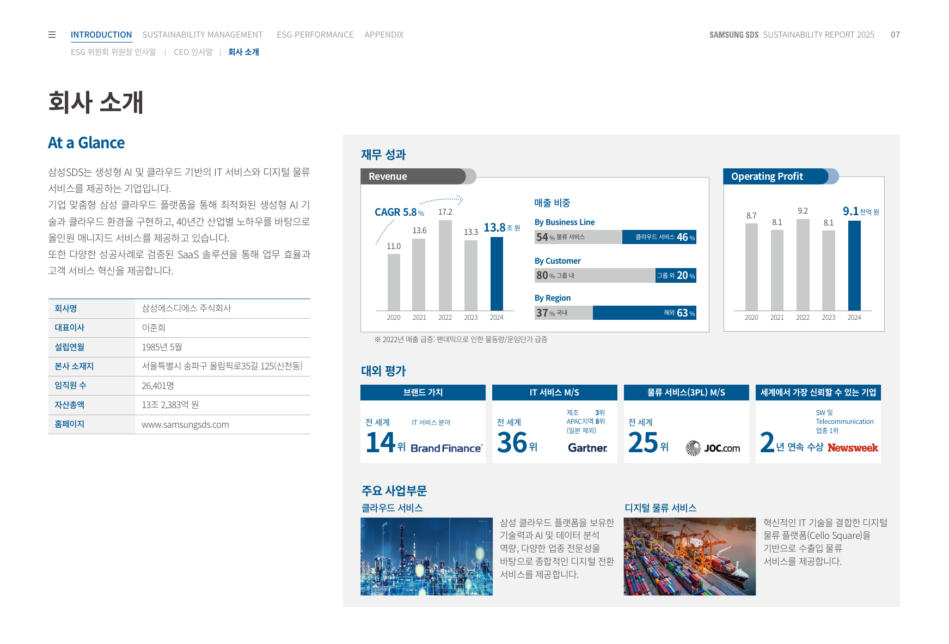Screen dimensions: 949x644
Task: Click the Gartner logo
Action: coord(587,447)
